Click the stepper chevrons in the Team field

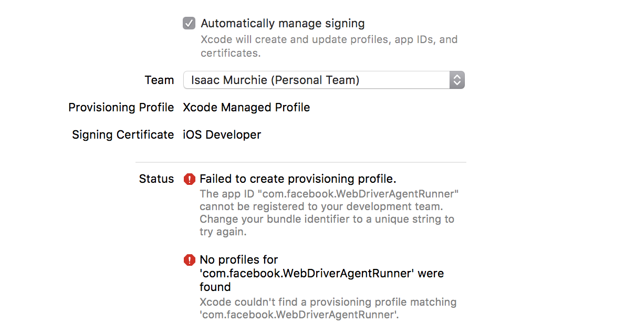(x=457, y=80)
